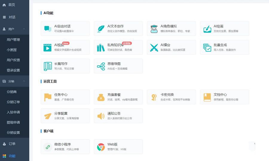The height and width of the screenshot is (161, 269).
Task: Click the text 生成卡密，在其他平台销售
Action: (175, 100)
